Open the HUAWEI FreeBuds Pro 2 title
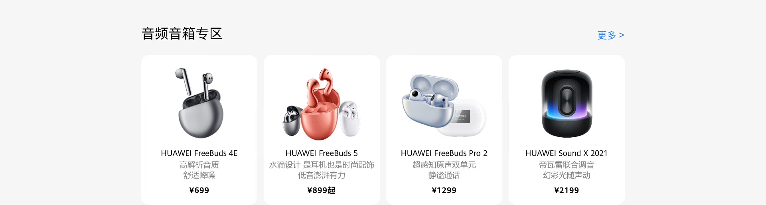Image resolution: width=766 pixels, height=205 pixels. pos(444,153)
